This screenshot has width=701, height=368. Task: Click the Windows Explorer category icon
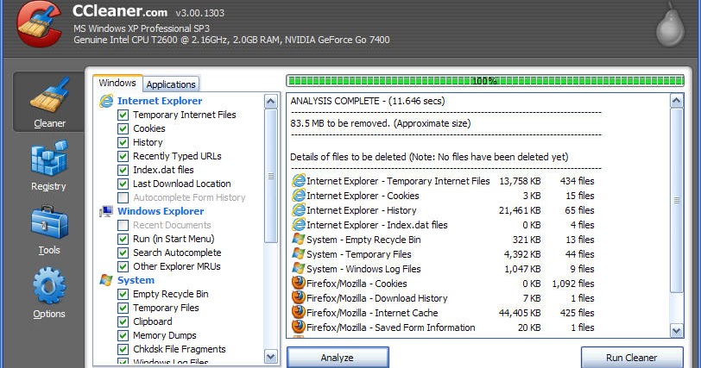coord(106,211)
